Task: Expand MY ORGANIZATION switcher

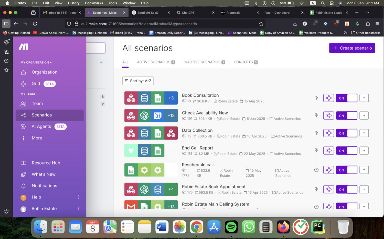Action: (36, 62)
